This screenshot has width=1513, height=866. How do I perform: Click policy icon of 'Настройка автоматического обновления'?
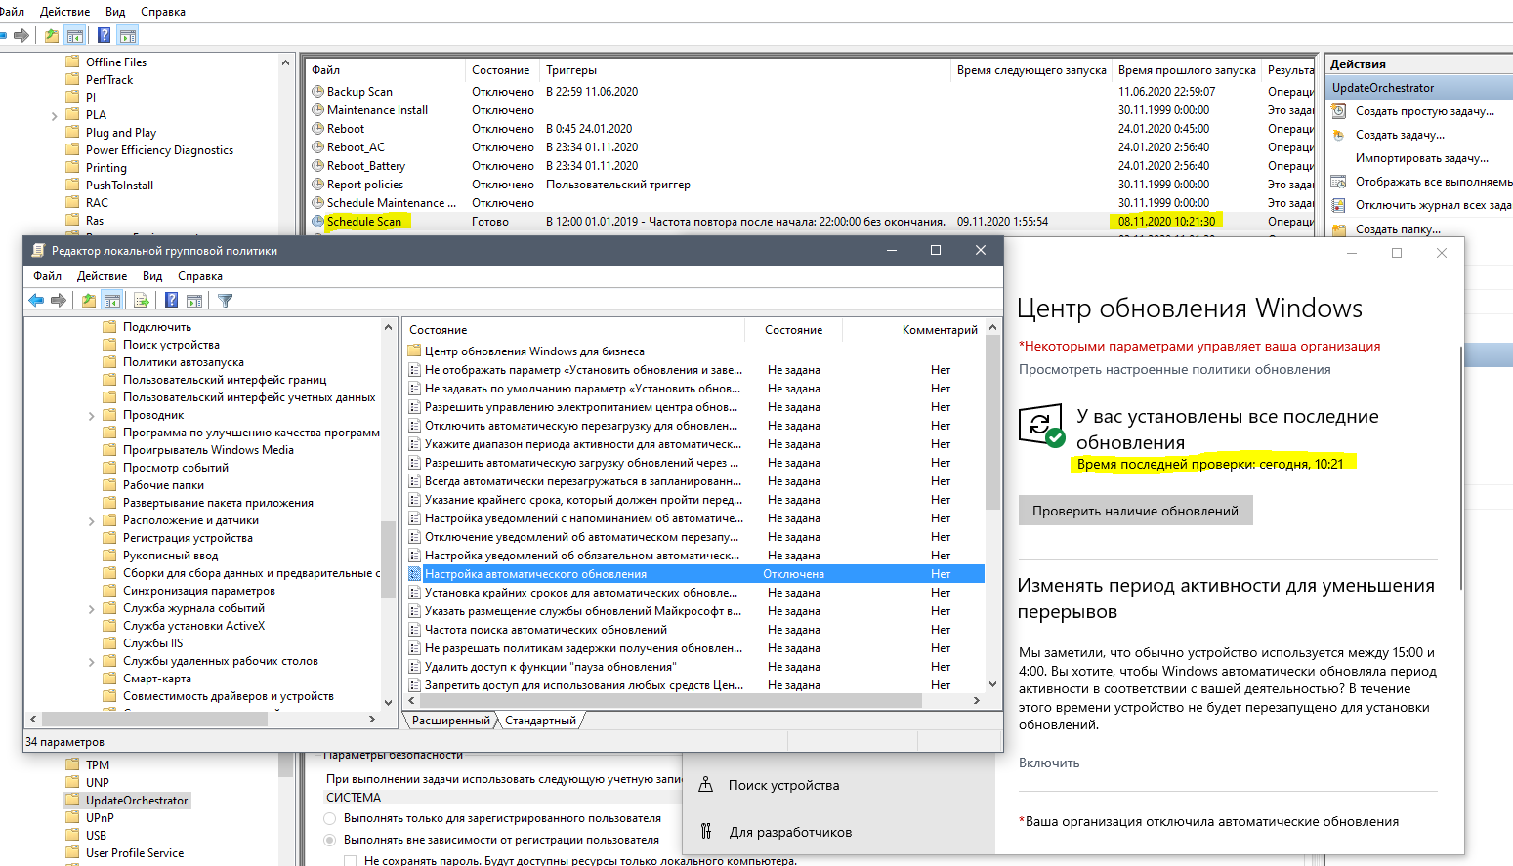click(415, 574)
